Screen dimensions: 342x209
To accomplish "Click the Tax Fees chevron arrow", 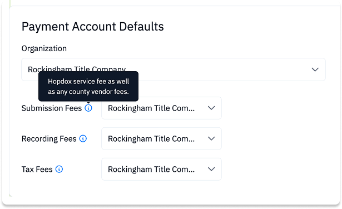I will pos(211,169).
